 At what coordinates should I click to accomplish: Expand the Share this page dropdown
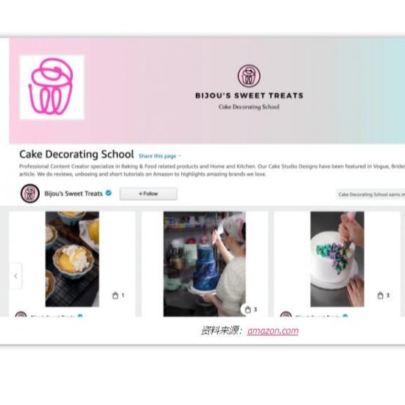(160, 156)
